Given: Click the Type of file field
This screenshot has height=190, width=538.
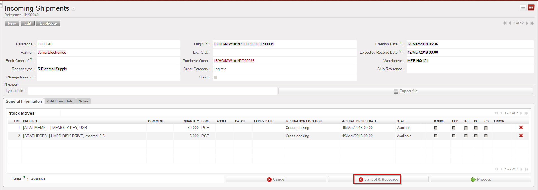Looking at the screenshot, I should click(x=152, y=91).
